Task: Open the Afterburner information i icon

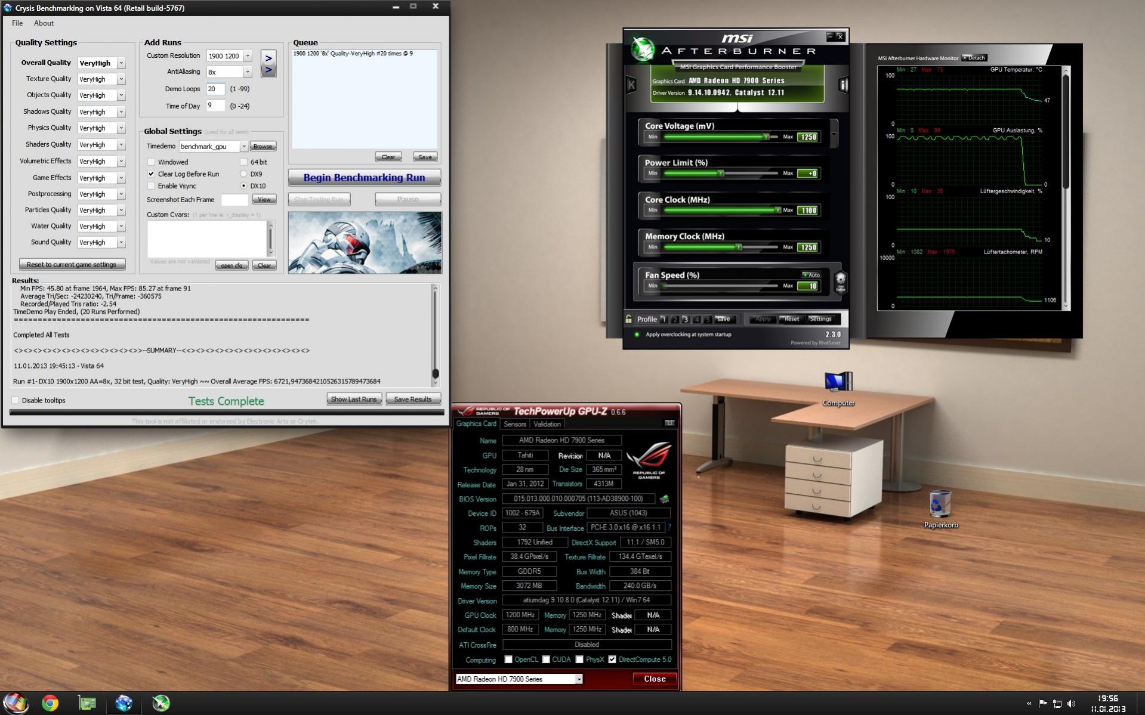Action: point(842,85)
